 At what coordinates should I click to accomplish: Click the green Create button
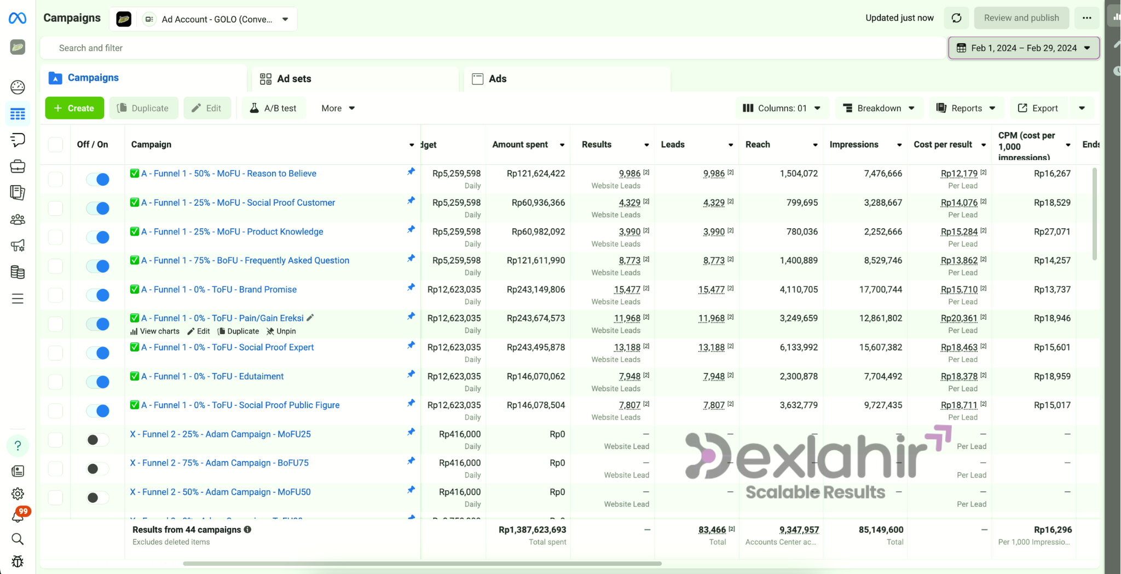[x=74, y=108]
